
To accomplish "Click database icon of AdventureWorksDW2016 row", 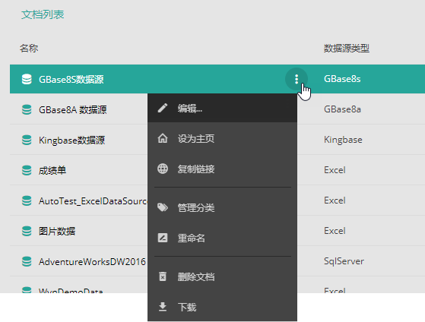I will pos(27,261).
